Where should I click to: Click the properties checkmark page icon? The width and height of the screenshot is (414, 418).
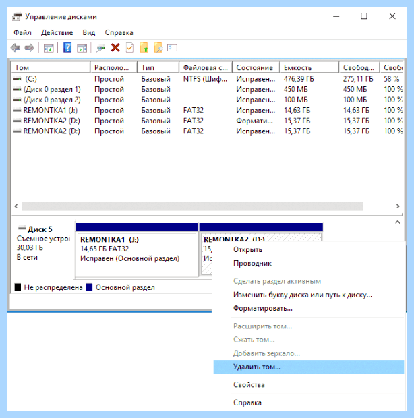pyautogui.click(x=130, y=48)
